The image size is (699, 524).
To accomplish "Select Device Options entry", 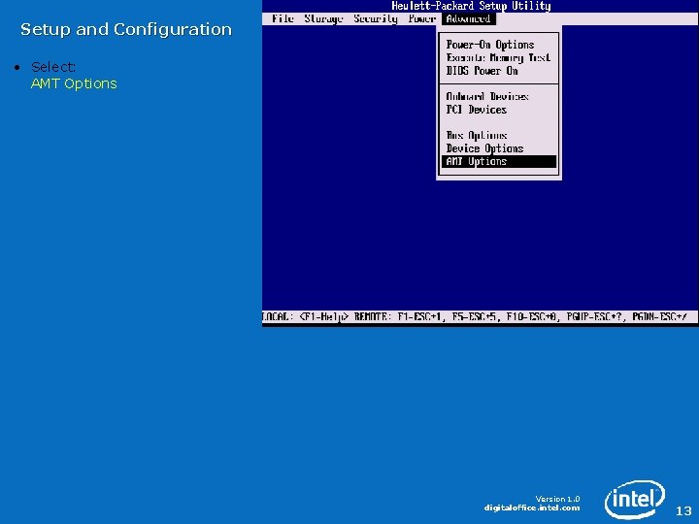I will [x=484, y=147].
